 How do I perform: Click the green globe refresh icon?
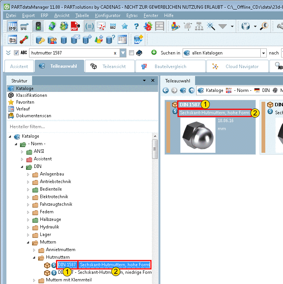point(52,26)
